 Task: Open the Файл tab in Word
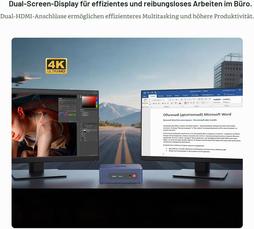tap(145, 96)
